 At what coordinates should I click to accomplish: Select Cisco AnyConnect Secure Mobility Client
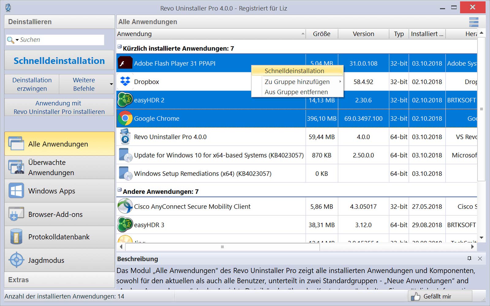pyautogui.click(x=192, y=207)
